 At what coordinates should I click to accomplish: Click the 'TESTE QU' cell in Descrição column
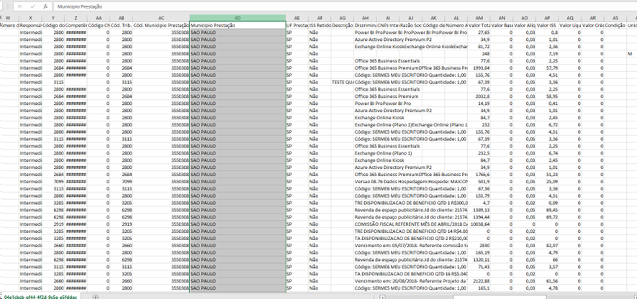coord(343,82)
